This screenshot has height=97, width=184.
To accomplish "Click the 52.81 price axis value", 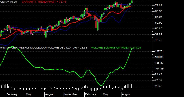I will pos(159,34).
